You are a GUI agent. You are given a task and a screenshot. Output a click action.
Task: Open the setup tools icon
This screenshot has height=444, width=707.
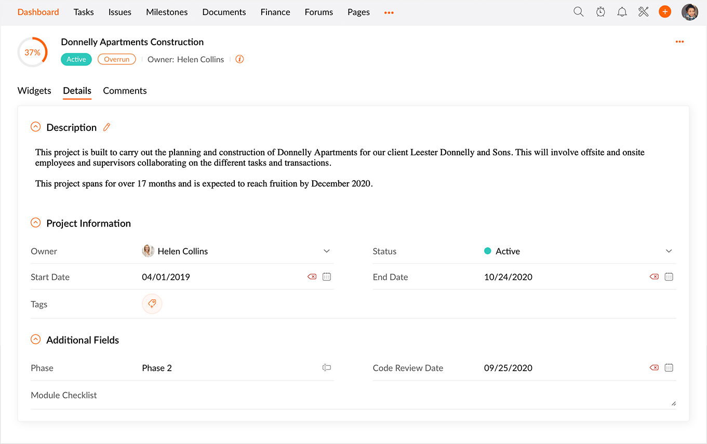(x=644, y=12)
